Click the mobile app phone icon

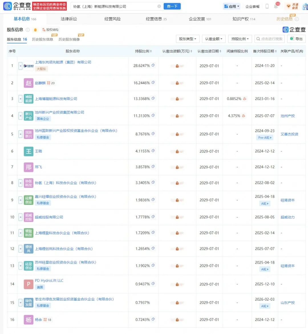(x=267, y=6)
